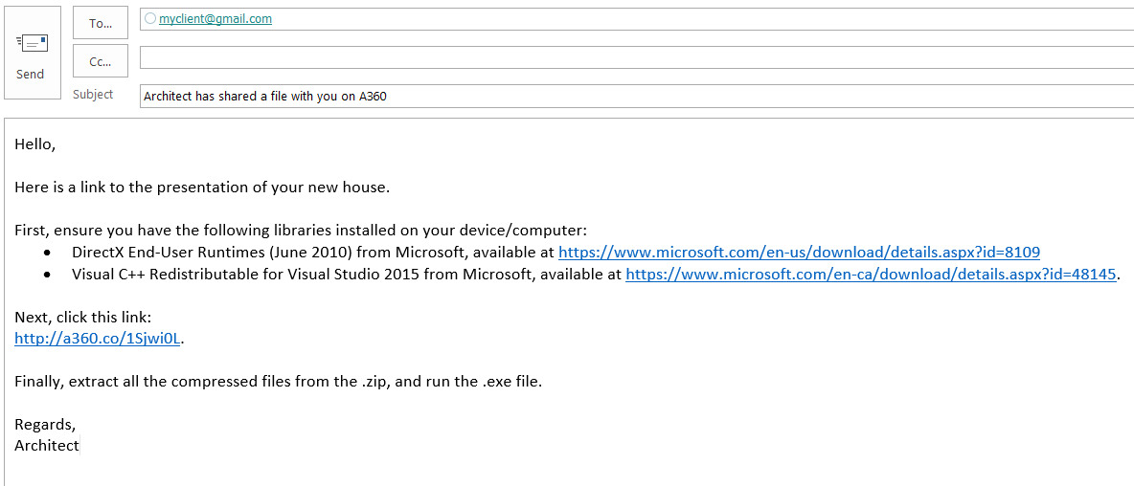Open the Visual C++ Redistributable download link
The width and height of the screenshot is (1134, 486).
point(871,275)
